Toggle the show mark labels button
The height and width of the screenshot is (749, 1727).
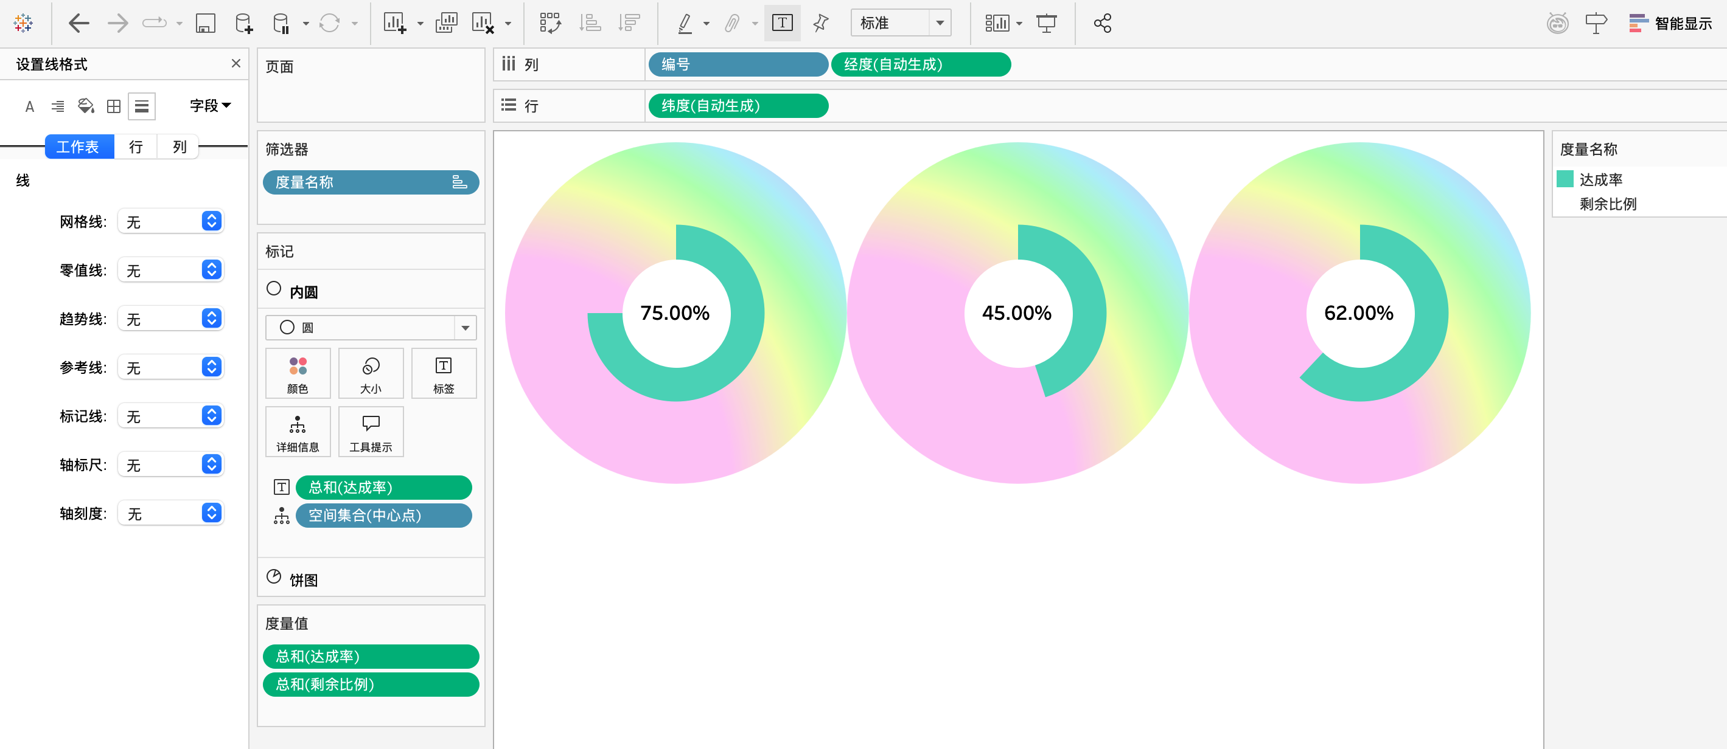coord(782,24)
